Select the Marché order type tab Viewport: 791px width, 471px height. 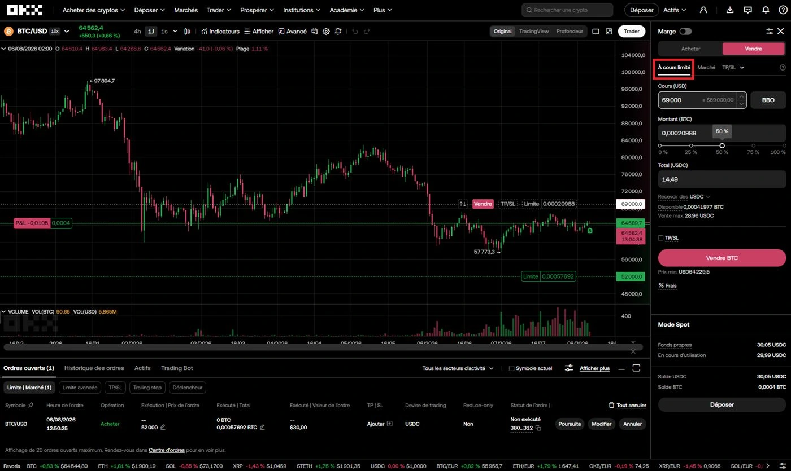706,68
